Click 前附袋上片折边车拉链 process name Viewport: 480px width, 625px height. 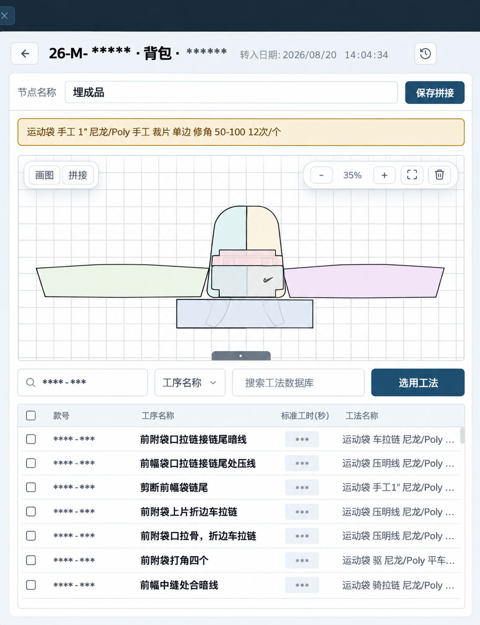(189, 512)
